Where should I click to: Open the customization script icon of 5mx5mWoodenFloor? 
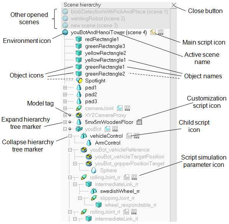pyautogui.click(x=139, y=122)
